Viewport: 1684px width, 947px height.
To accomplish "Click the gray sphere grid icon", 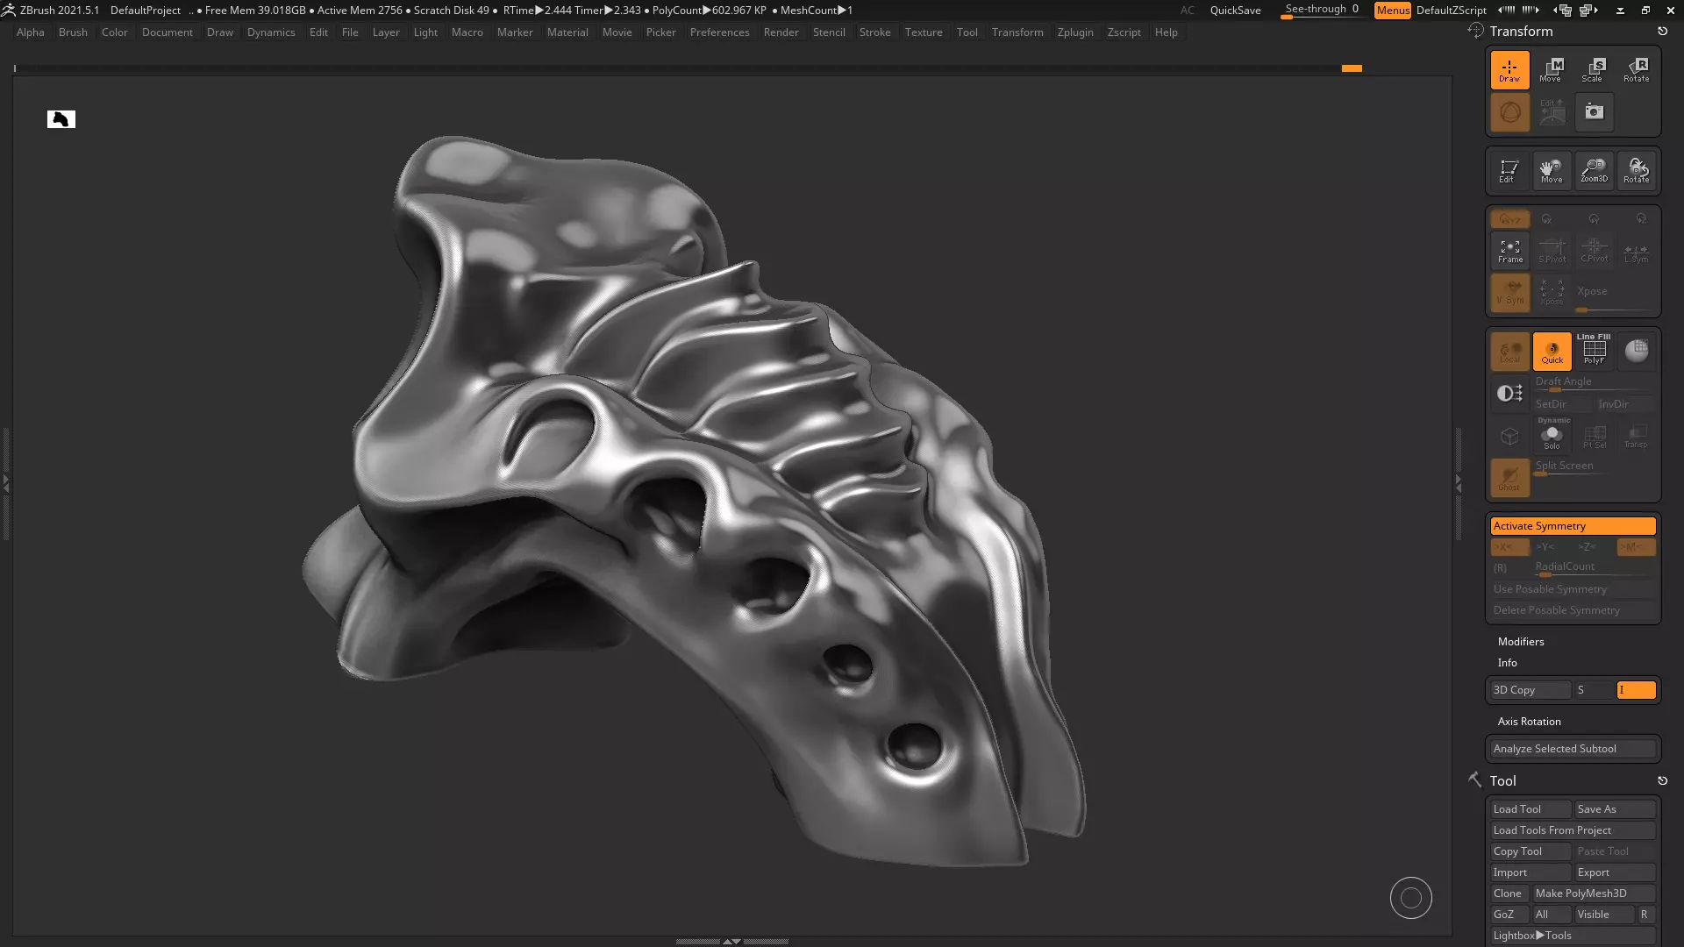I will pyautogui.click(x=1636, y=352).
